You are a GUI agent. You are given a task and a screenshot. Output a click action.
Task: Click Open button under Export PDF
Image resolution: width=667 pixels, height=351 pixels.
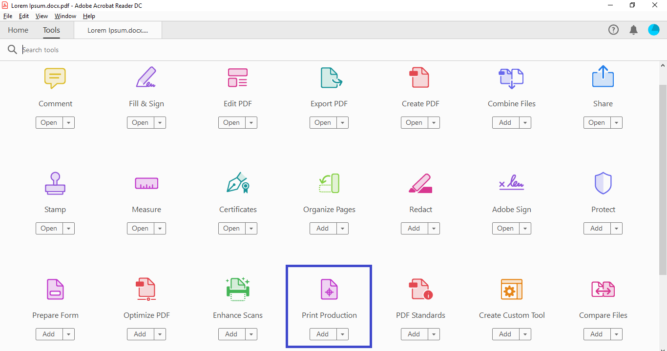323,123
